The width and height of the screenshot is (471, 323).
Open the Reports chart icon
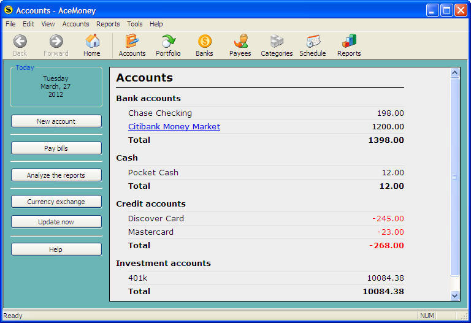click(349, 41)
